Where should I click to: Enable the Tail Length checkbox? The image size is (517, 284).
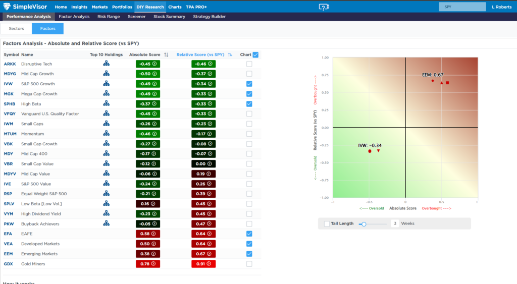327,223
